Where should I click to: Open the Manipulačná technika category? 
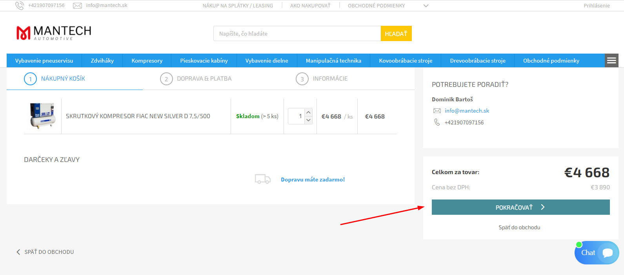(333, 61)
